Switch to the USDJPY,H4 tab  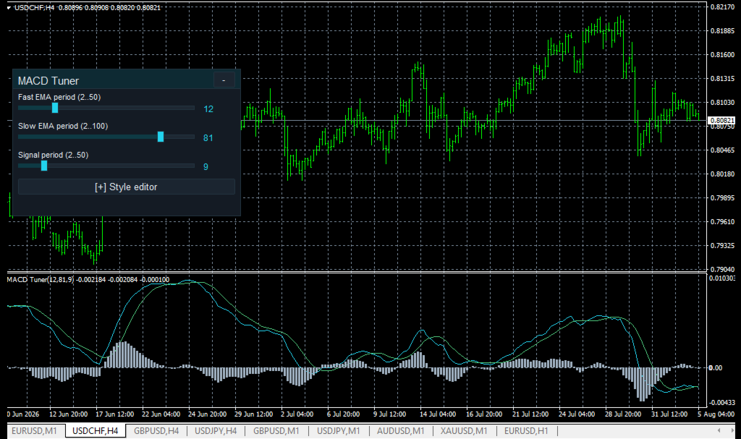(x=216, y=431)
